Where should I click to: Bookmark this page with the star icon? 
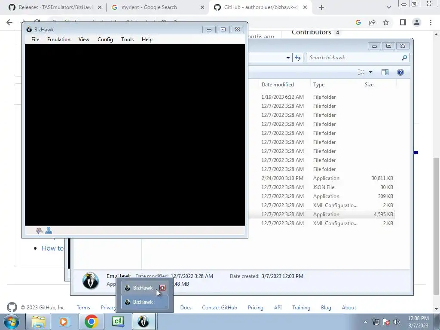[386, 22]
